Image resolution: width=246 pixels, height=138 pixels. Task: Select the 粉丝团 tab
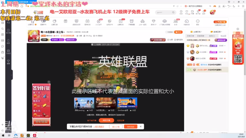(223, 36)
